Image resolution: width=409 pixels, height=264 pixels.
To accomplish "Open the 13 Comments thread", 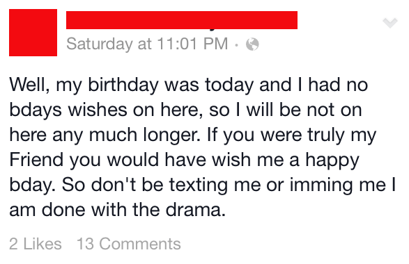I will [x=129, y=244].
